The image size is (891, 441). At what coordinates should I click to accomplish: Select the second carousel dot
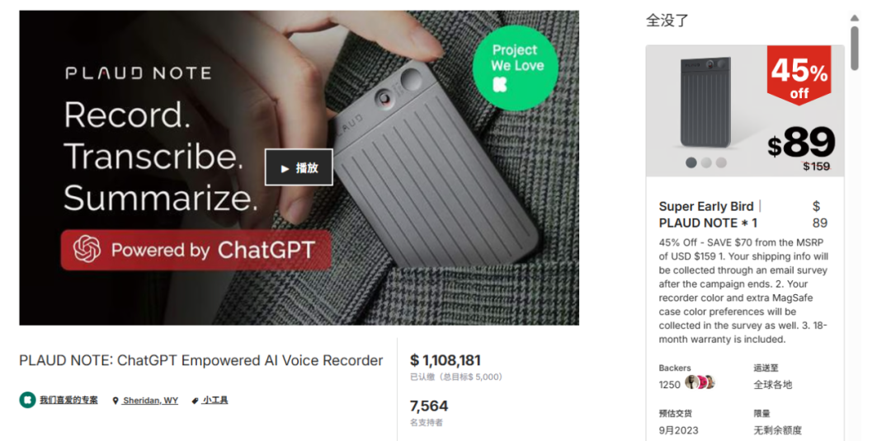(706, 163)
